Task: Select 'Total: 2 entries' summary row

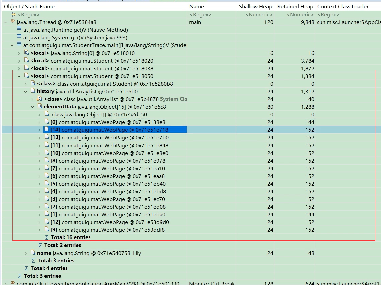Action: pos(192,245)
